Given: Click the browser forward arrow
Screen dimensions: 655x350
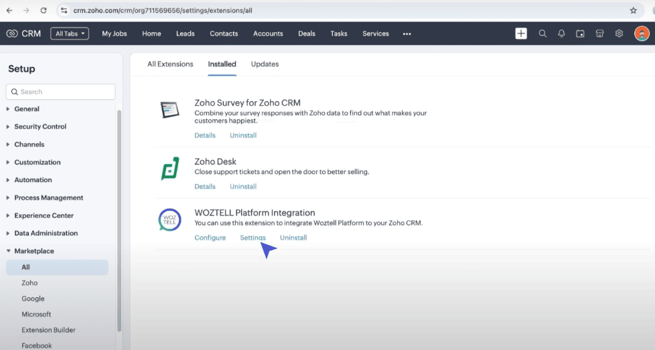Looking at the screenshot, I should point(26,11).
